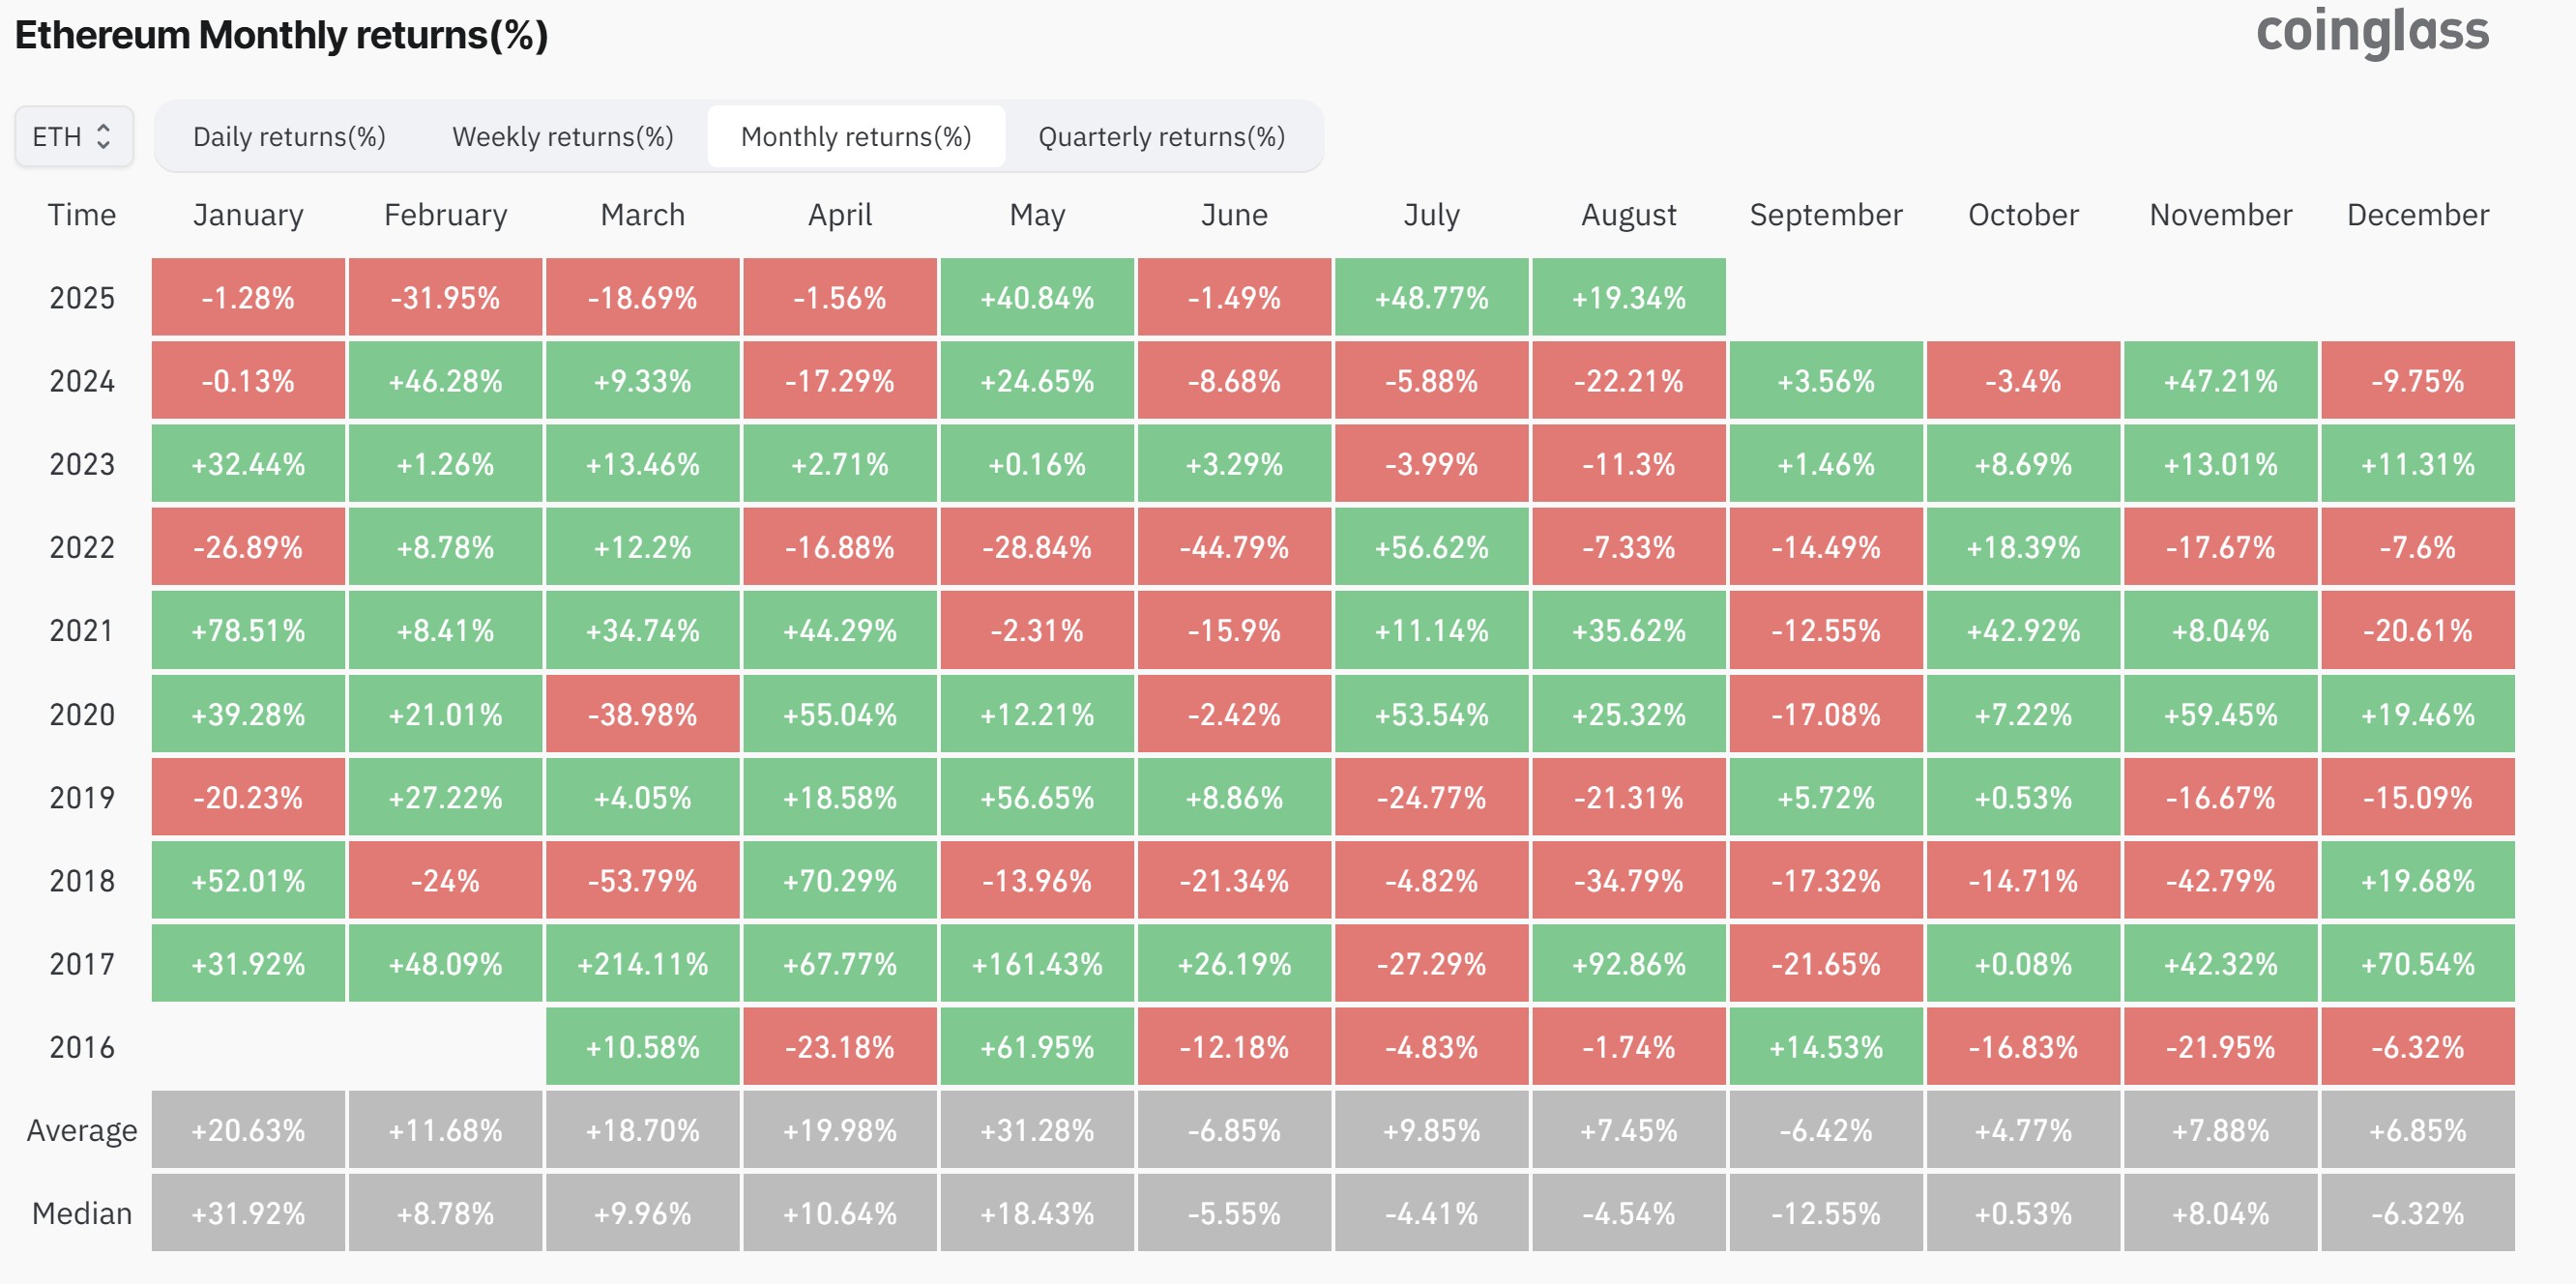The image size is (2576, 1284).
Task: Select the March 2018 -53.79% cell
Action: [x=643, y=880]
